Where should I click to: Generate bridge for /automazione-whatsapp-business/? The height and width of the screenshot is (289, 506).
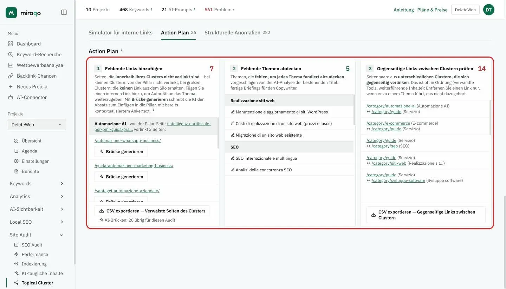pyautogui.click(x=121, y=152)
